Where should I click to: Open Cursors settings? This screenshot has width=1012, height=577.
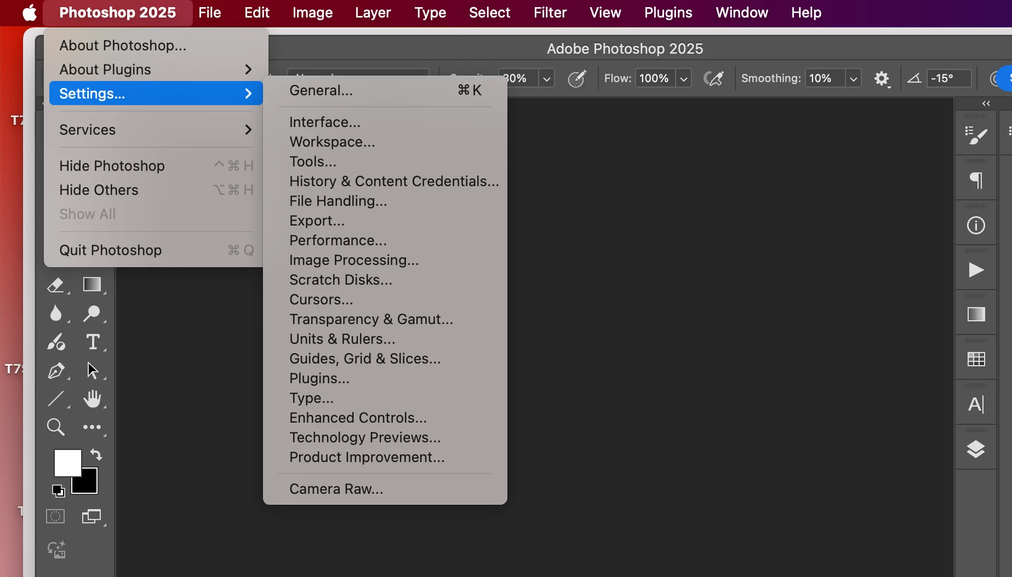[x=385, y=299]
